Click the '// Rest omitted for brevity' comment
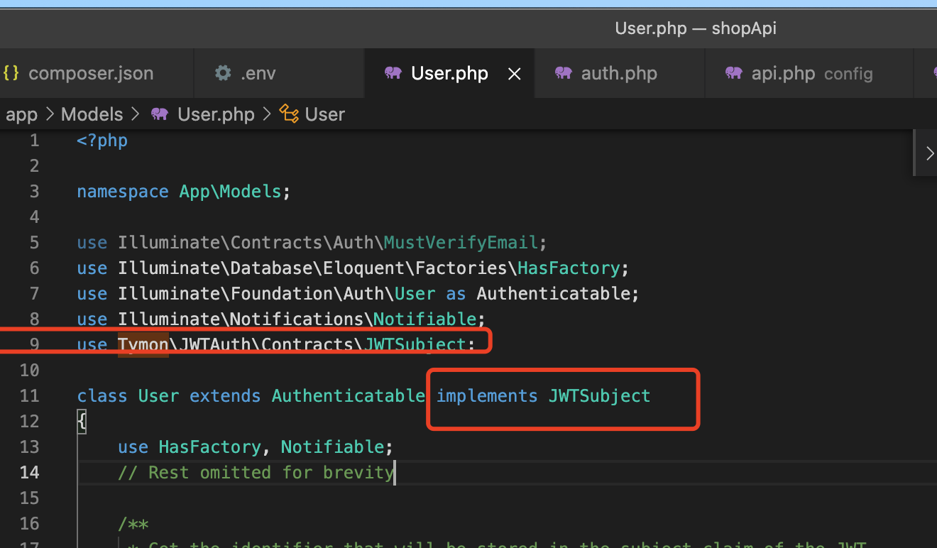The image size is (937, 548). 256,473
